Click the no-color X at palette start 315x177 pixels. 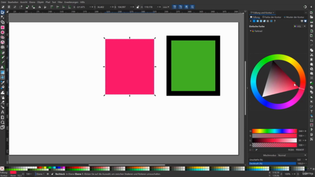(2, 169)
